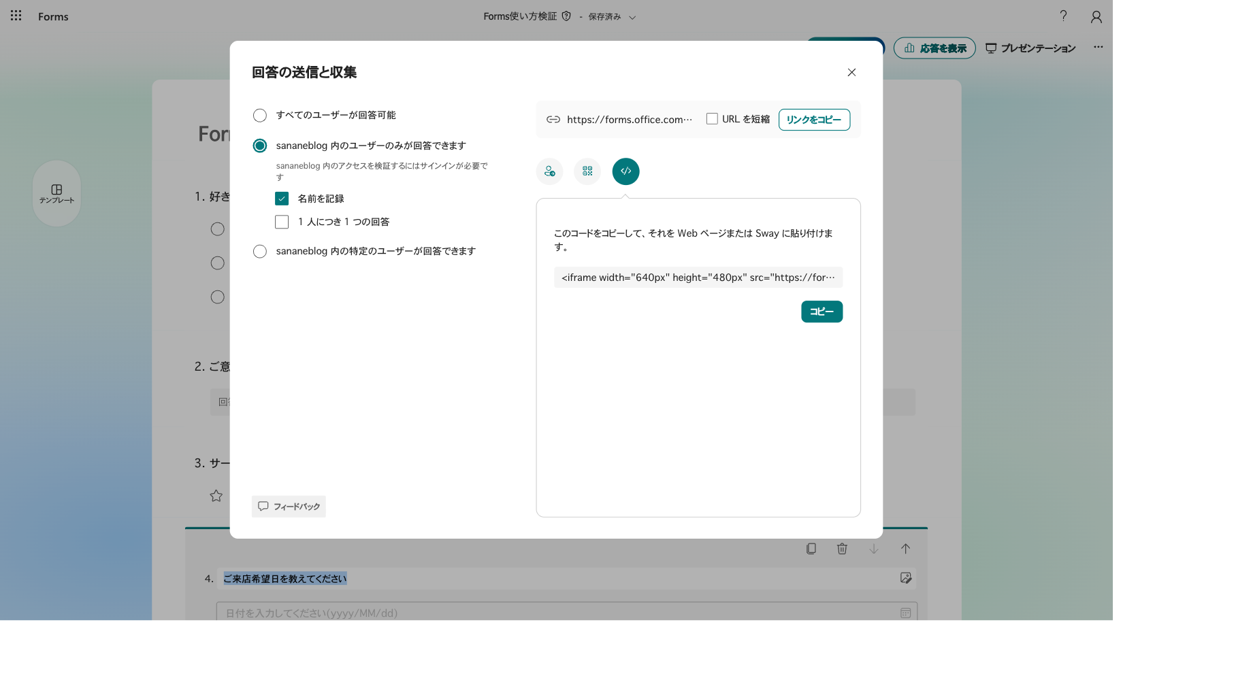Image resolution: width=1236 pixels, height=689 pixels.
Task: Copy question 4 with duplicate icon
Action: (811, 548)
